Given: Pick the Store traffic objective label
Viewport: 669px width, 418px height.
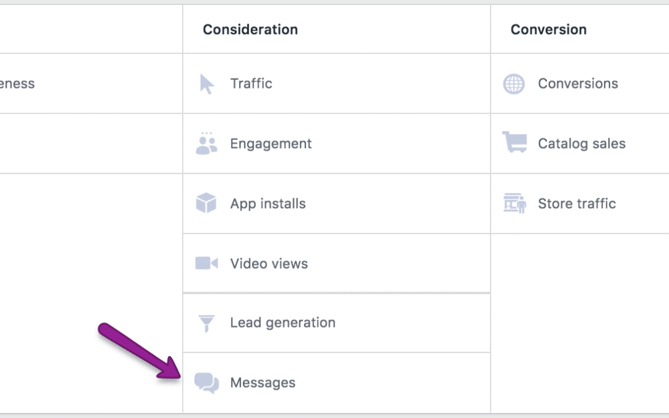Looking at the screenshot, I should [x=577, y=204].
